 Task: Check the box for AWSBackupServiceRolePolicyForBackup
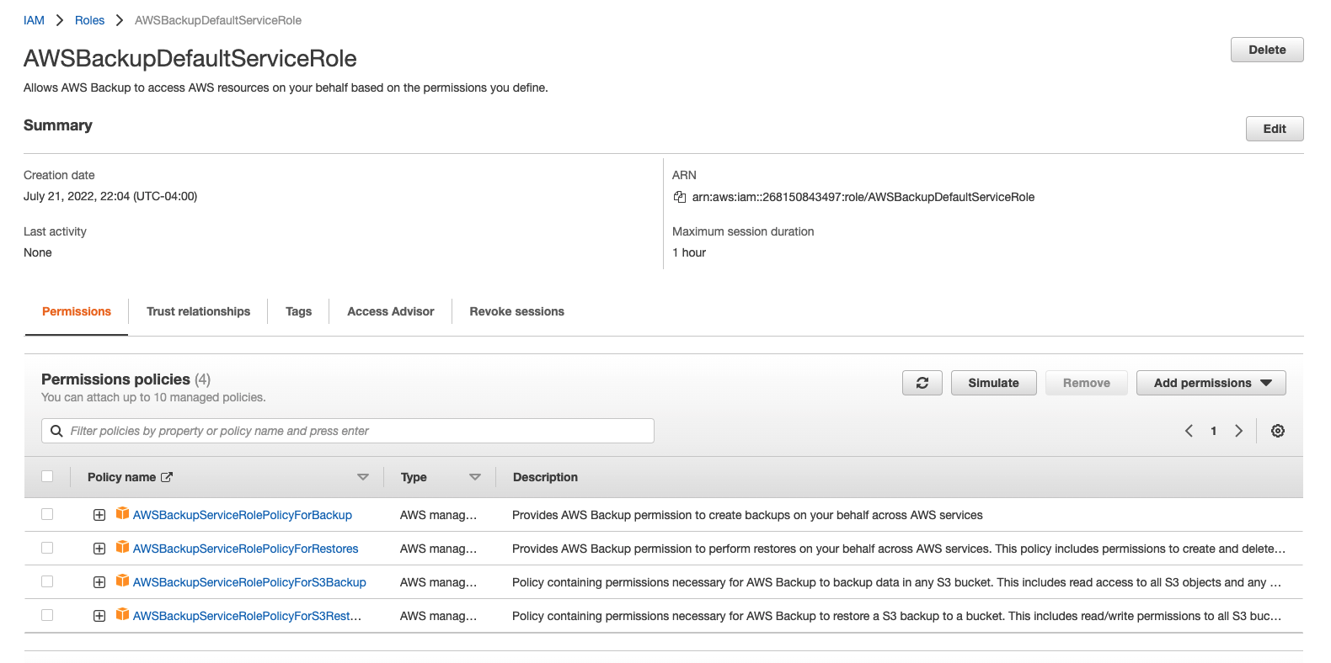47,514
